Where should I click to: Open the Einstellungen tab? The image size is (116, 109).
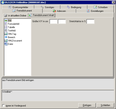pos(95,11)
